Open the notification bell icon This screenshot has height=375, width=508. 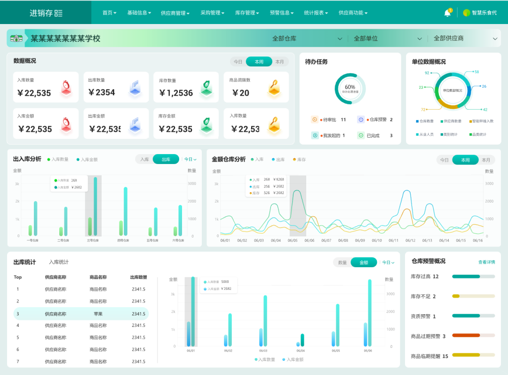(447, 13)
